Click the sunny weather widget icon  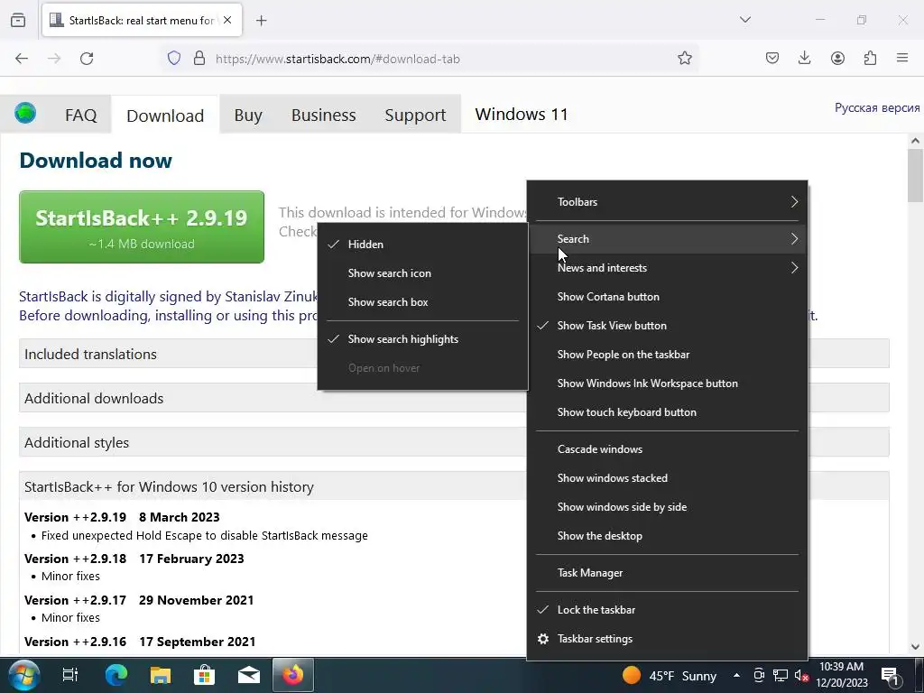click(631, 675)
